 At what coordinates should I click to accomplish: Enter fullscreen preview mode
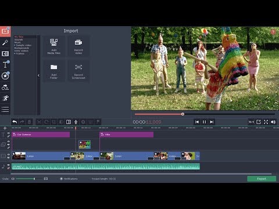coord(266,122)
